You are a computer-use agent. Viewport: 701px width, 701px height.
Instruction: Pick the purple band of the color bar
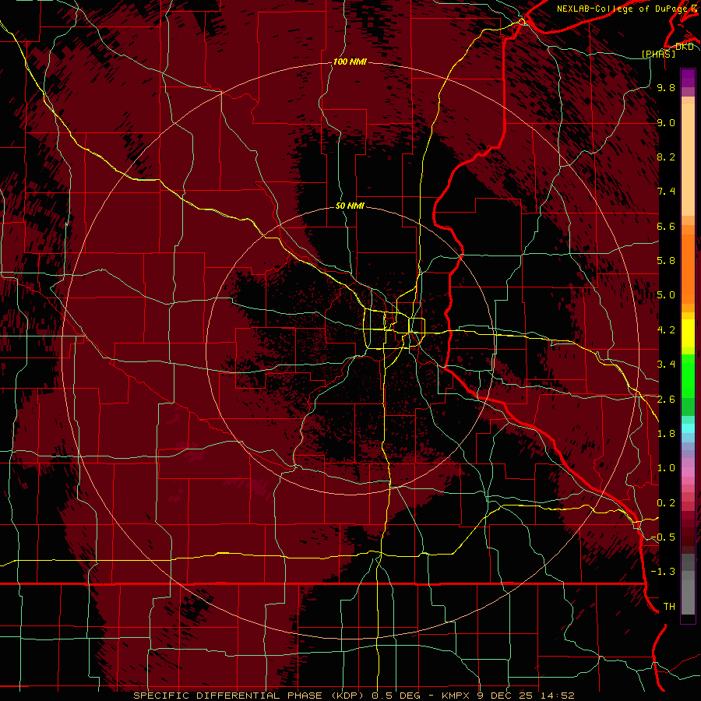688,78
